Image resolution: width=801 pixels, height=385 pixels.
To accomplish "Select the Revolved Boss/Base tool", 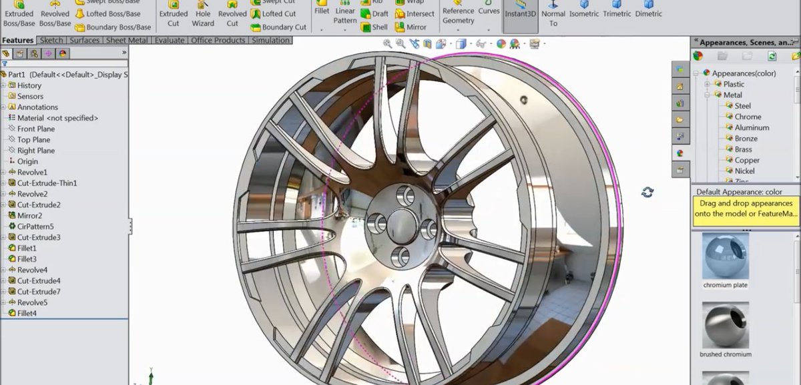I will [55, 15].
